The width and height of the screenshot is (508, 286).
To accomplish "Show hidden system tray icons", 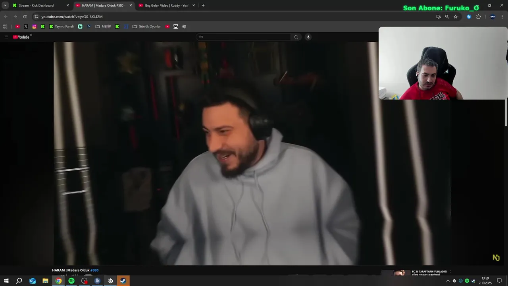I will 448,281.
